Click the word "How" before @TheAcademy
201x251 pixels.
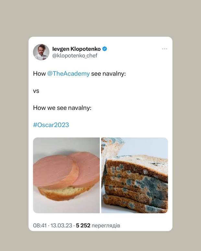pos(39,74)
